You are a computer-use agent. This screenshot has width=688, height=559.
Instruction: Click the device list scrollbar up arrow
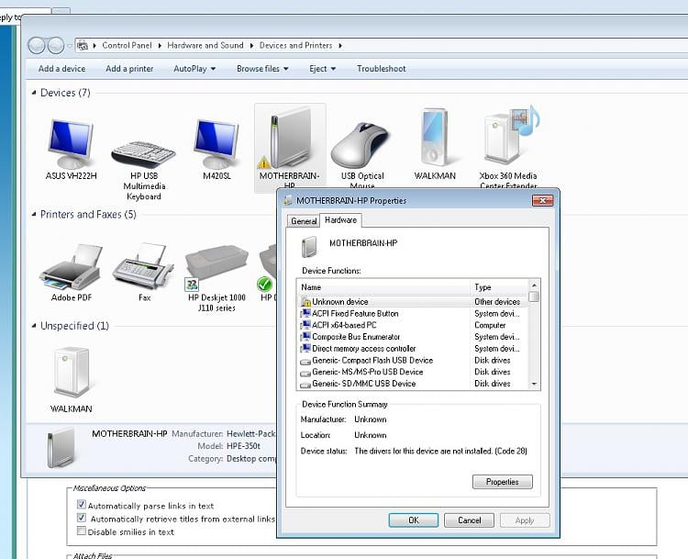click(534, 285)
